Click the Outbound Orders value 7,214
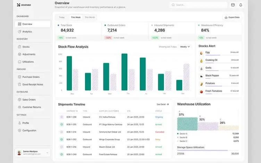The width and height of the screenshot is (261, 163). (112, 30)
